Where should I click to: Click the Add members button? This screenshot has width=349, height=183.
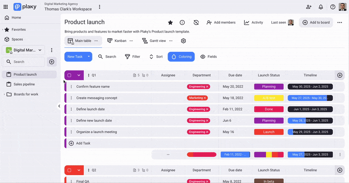(x=221, y=23)
